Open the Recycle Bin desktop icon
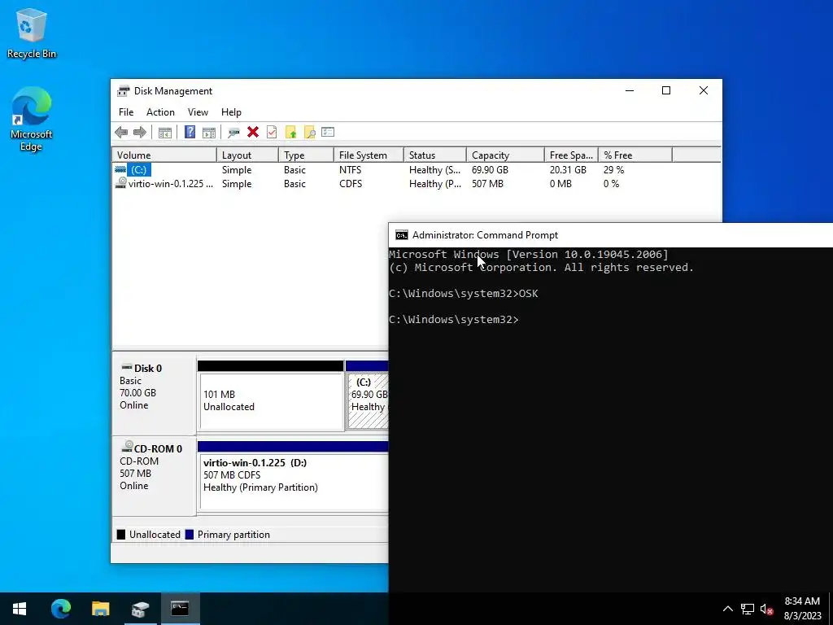The image size is (833, 625). [32, 33]
